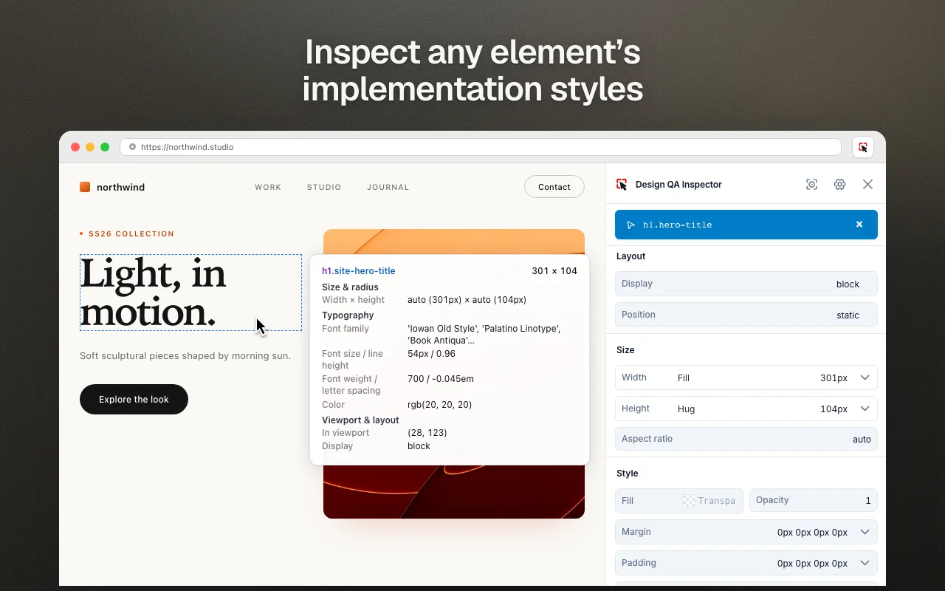This screenshot has height=591, width=945.
Task: Close the Design QA Inspector panel
Action: pos(867,185)
